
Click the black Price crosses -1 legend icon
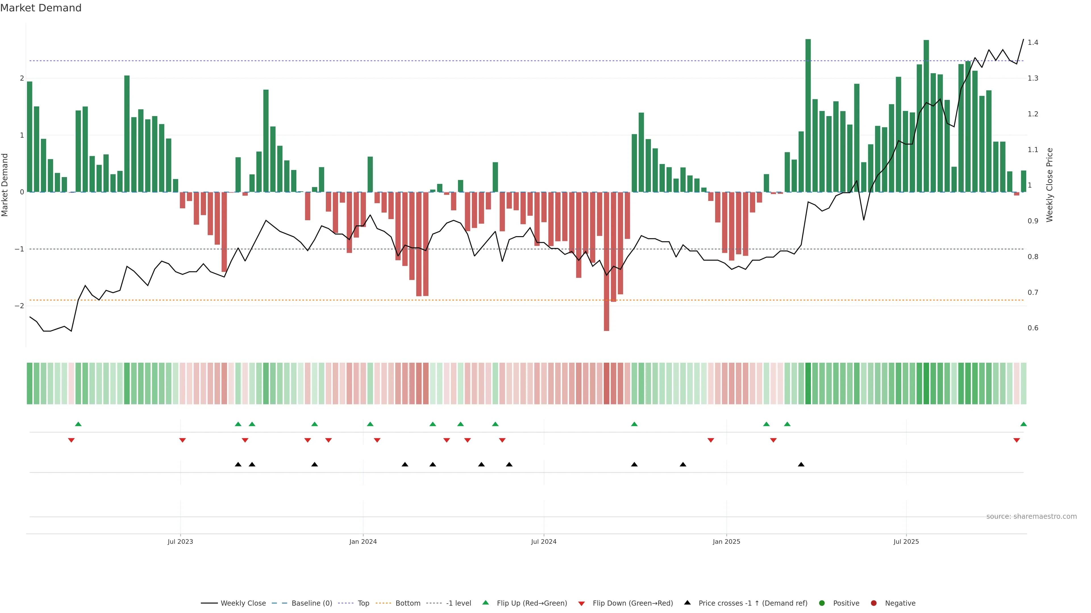coord(687,603)
